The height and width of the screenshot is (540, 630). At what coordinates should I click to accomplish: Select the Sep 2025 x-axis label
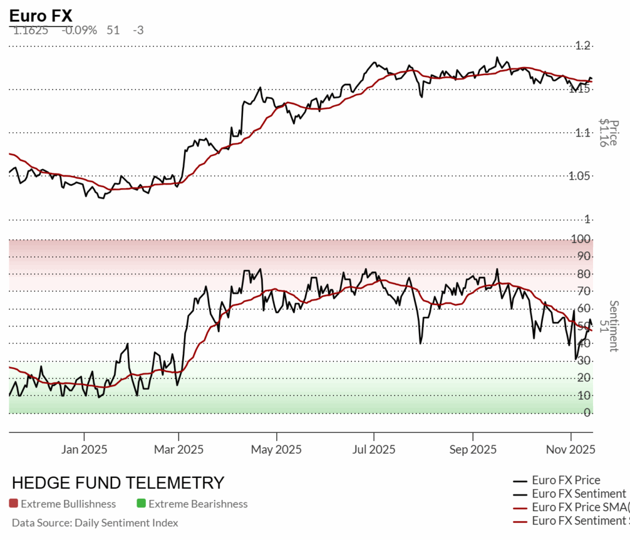471,450
